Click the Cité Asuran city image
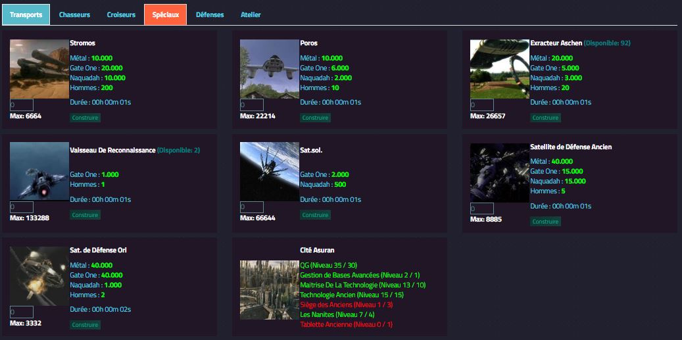The width and height of the screenshot is (682, 340). tap(270, 290)
